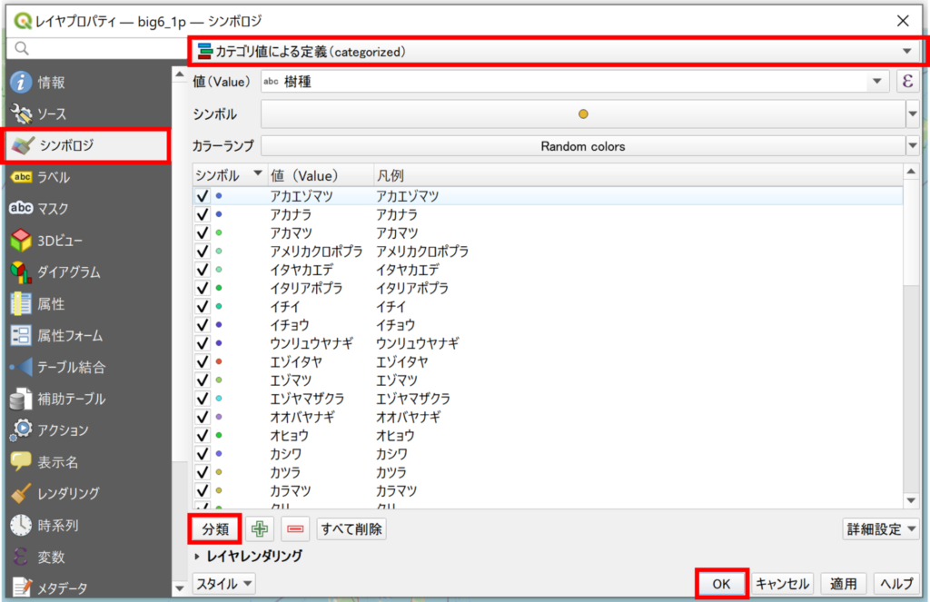Select the カシワ legend cell
This screenshot has height=602, width=930.
pyautogui.click(x=392, y=454)
